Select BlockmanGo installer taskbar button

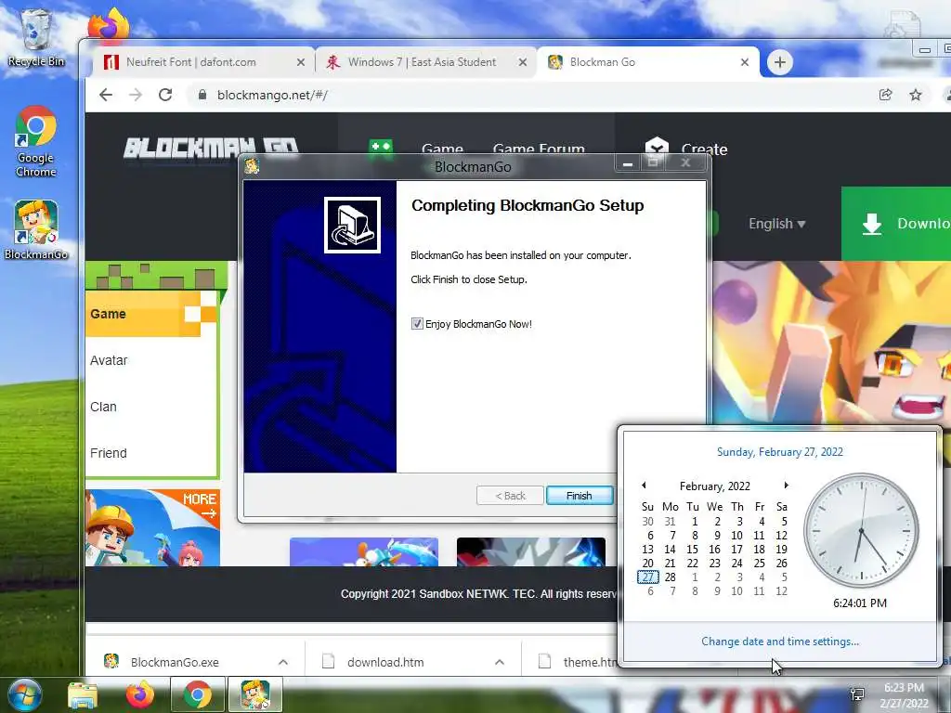(254, 694)
